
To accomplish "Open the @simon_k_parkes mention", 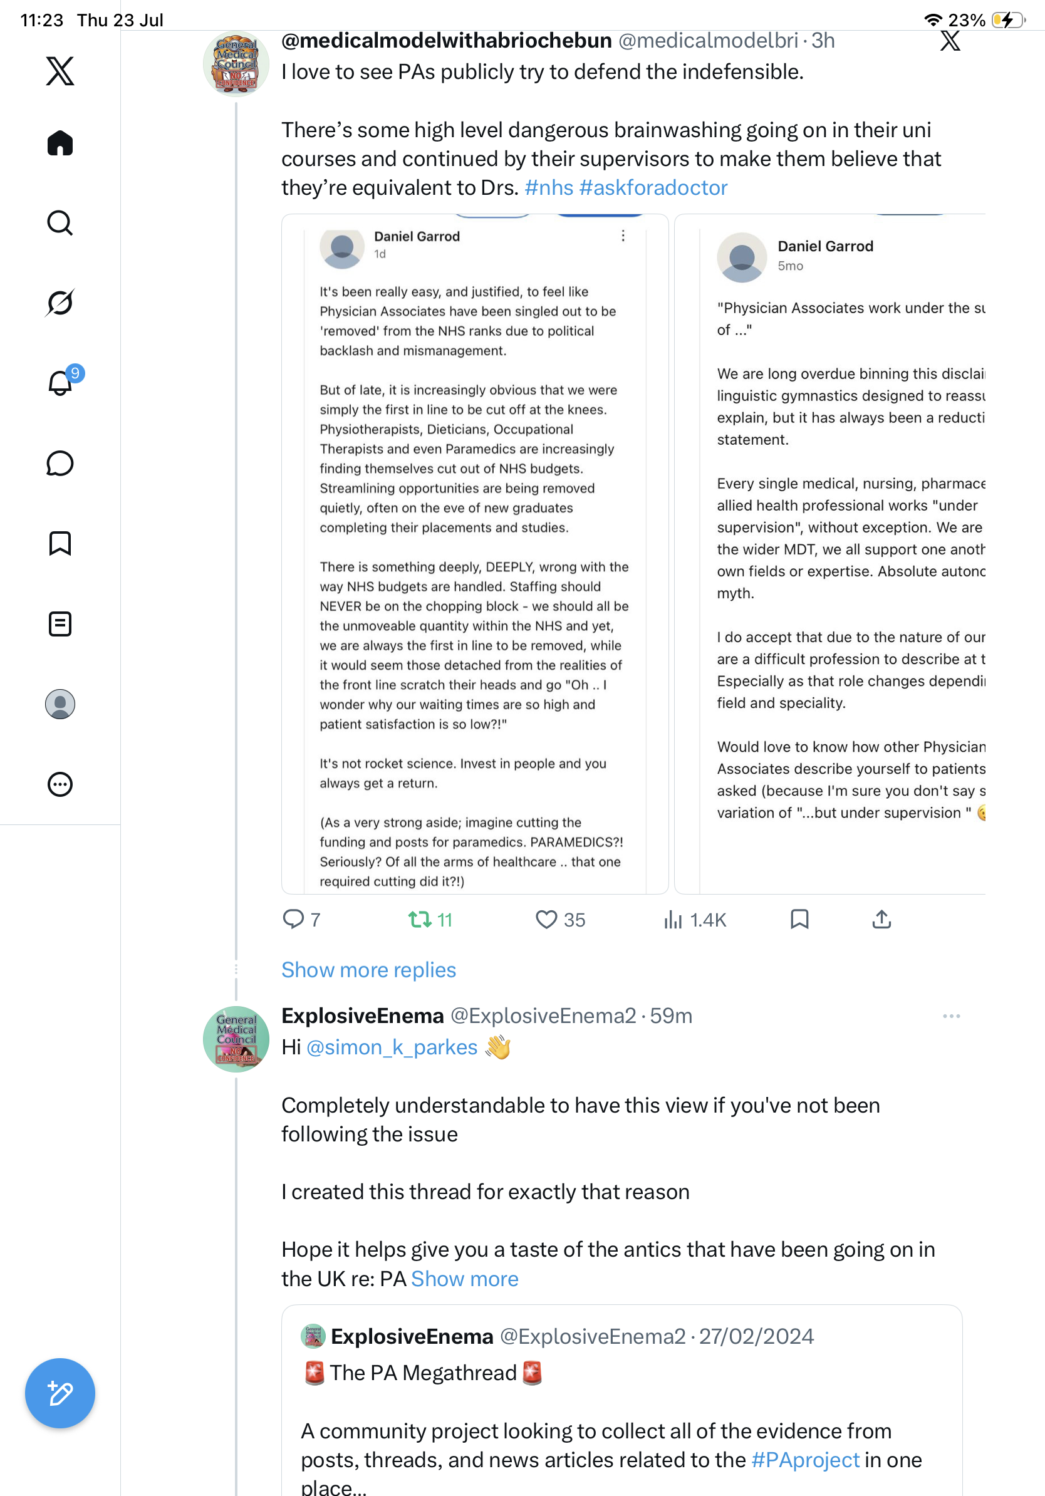I will pyautogui.click(x=392, y=1047).
